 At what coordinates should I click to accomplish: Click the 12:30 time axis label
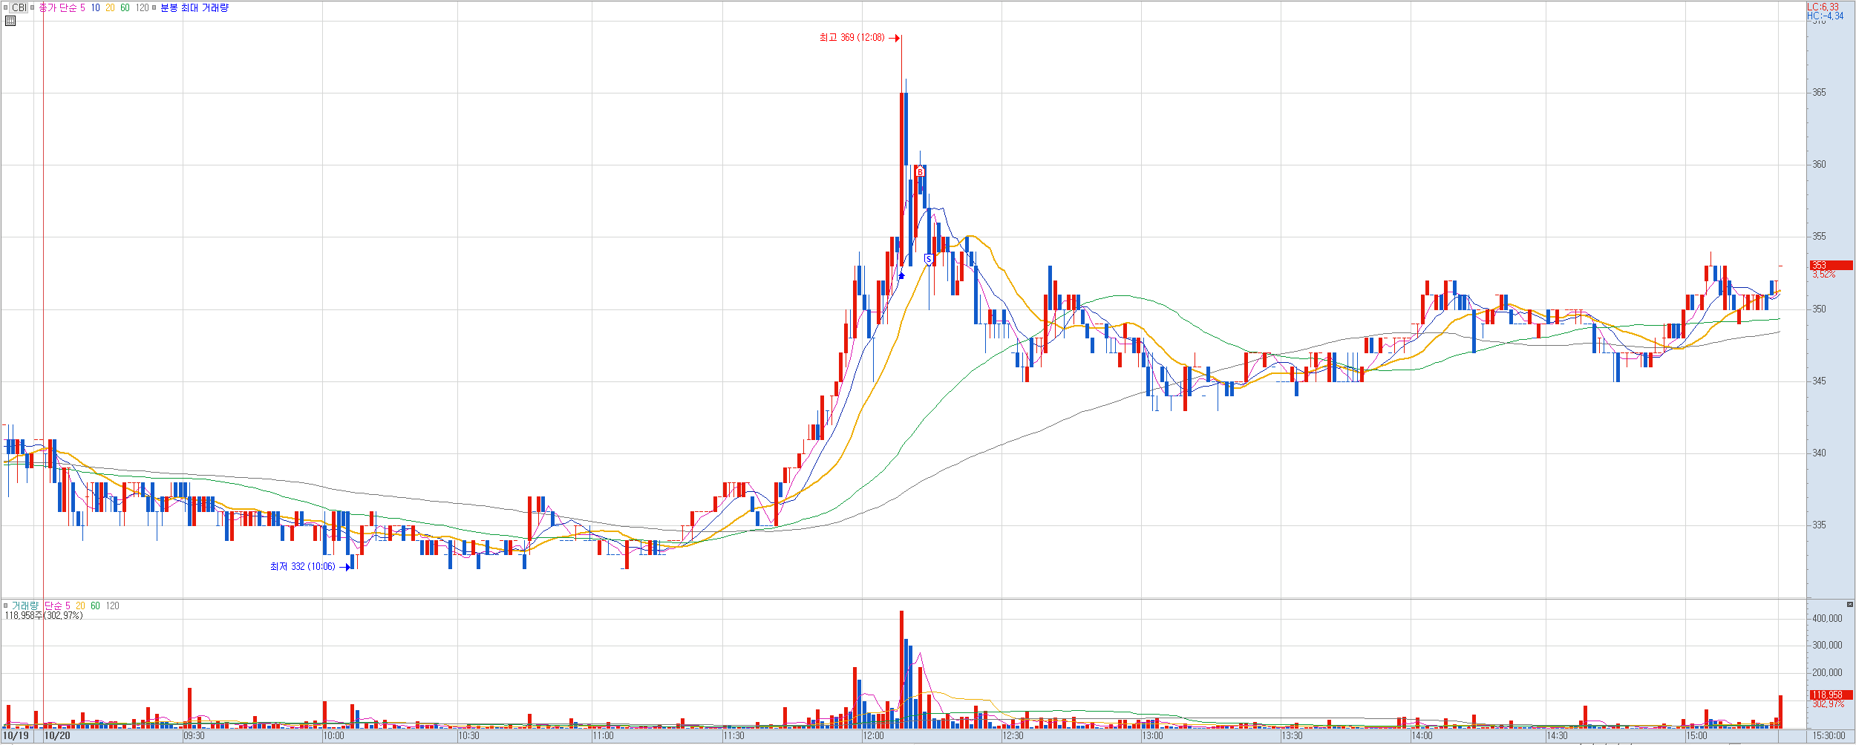coord(1013,735)
